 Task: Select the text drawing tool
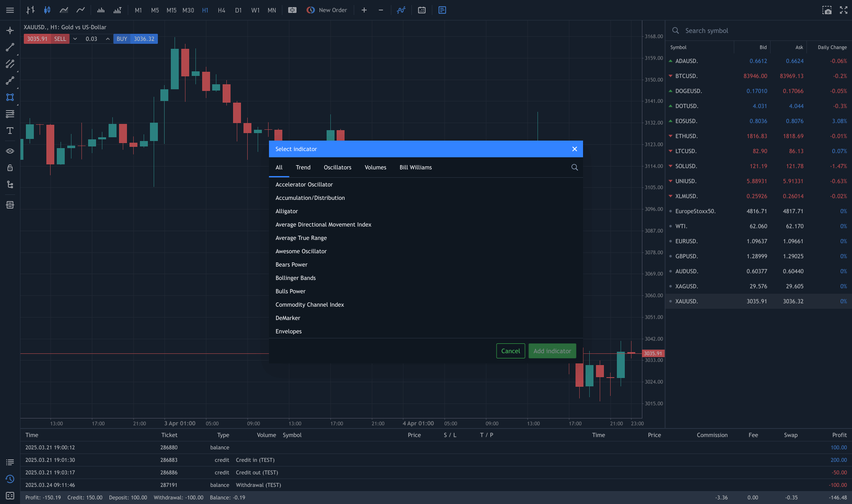pos(10,131)
